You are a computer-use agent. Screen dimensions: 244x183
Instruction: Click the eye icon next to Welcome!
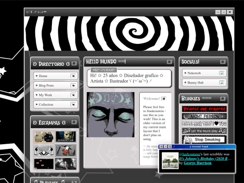coord(164,99)
